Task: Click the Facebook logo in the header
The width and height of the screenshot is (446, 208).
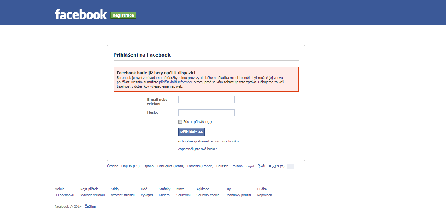Action: [81, 14]
